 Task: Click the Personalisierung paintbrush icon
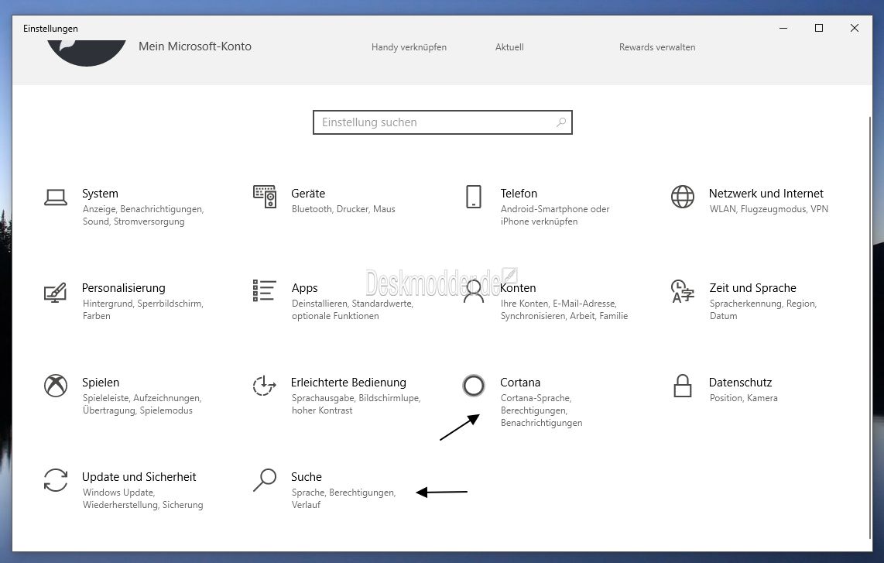(x=55, y=292)
